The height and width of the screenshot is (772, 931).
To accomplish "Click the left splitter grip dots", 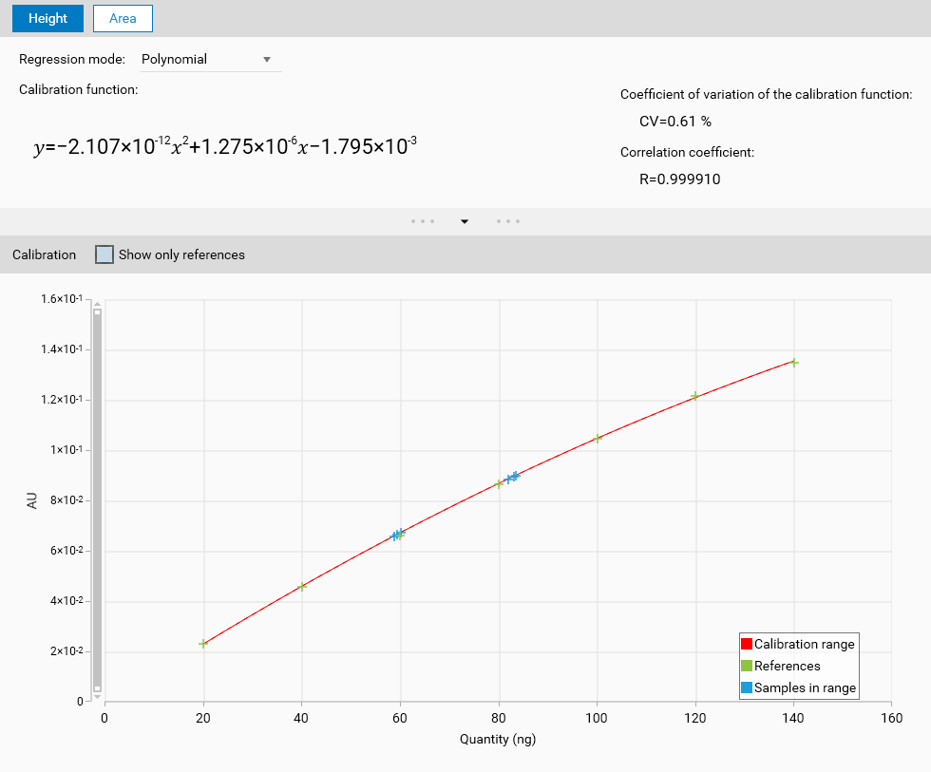I will click(x=423, y=221).
